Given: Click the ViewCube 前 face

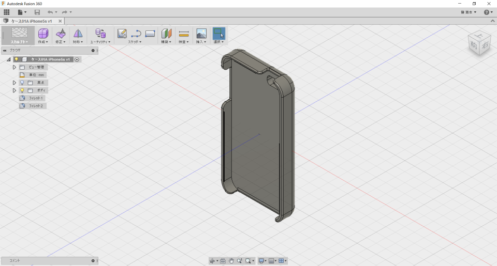Looking at the screenshot, I should (x=474, y=45).
